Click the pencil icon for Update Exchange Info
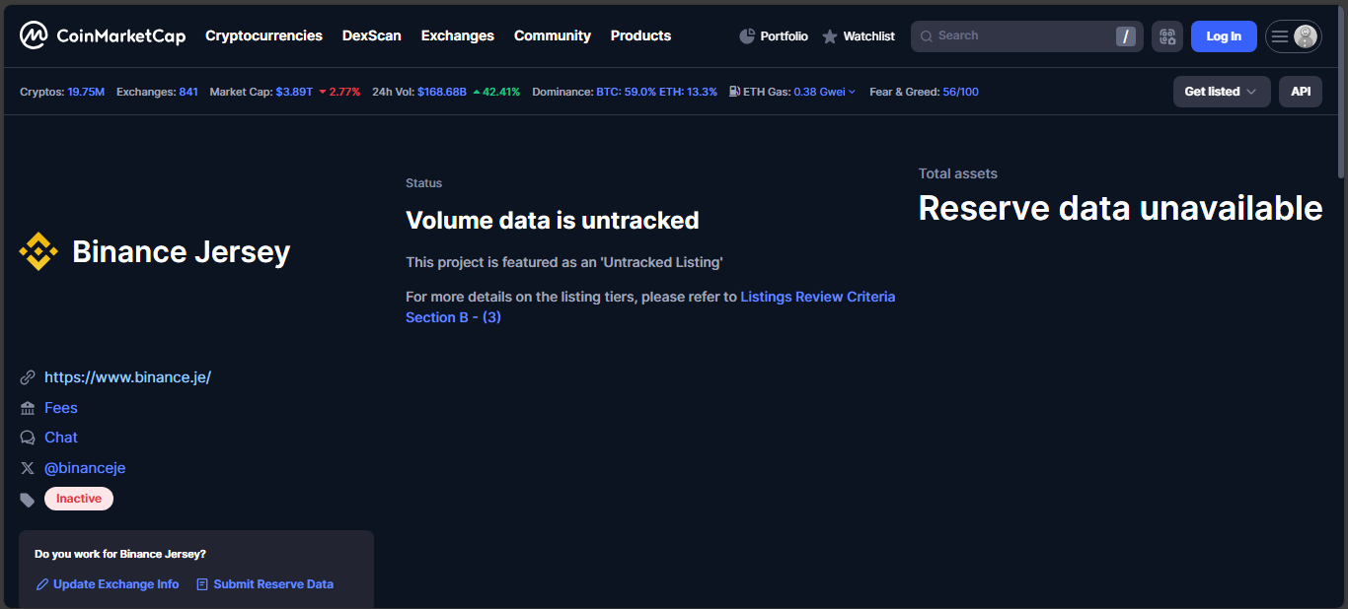The height and width of the screenshot is (609, 1348). pos(42,584)
